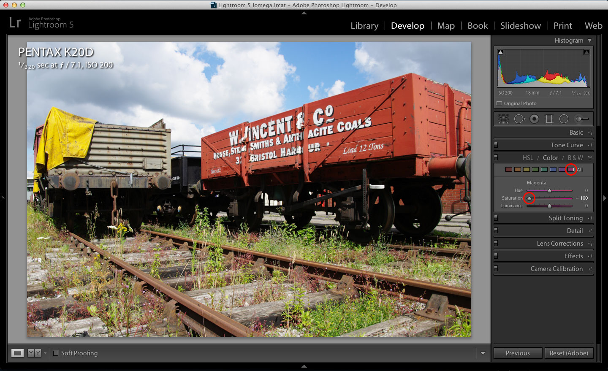Toggle the Original Photo checkbox
608x371 pixels.
(x=499, y=103)
